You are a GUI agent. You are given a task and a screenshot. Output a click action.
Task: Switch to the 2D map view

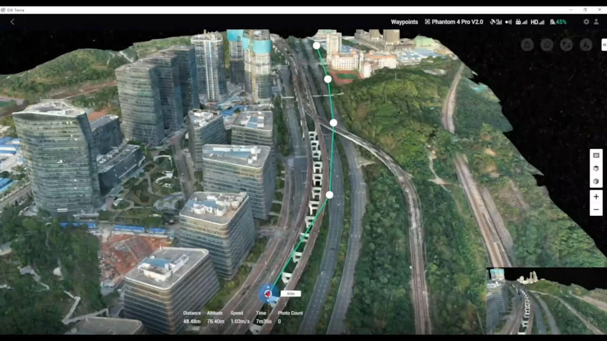(596, 155)
